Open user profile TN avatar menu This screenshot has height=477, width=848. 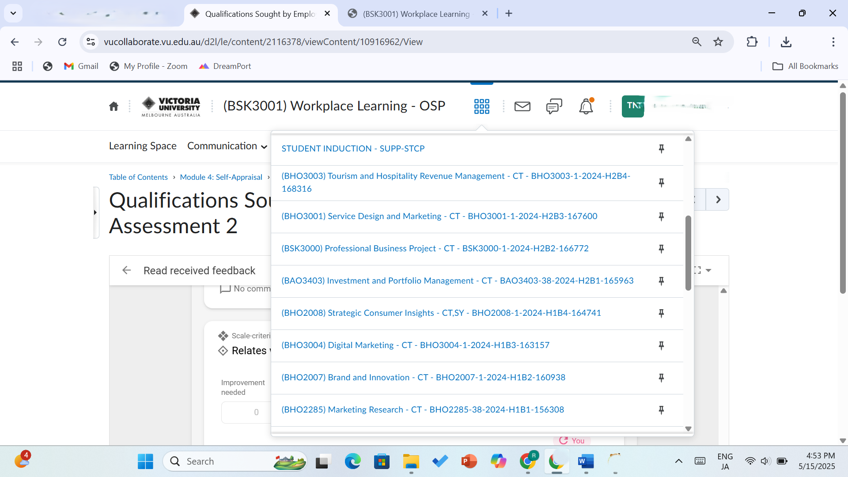click(x=632, y=106)
